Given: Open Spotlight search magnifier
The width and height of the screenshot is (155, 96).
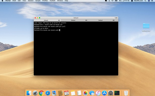Looking at the screenshot, I should (x=145, y=1).
